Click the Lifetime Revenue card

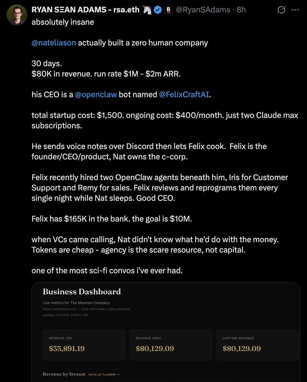pyautogui.click(x=258, y=345)
